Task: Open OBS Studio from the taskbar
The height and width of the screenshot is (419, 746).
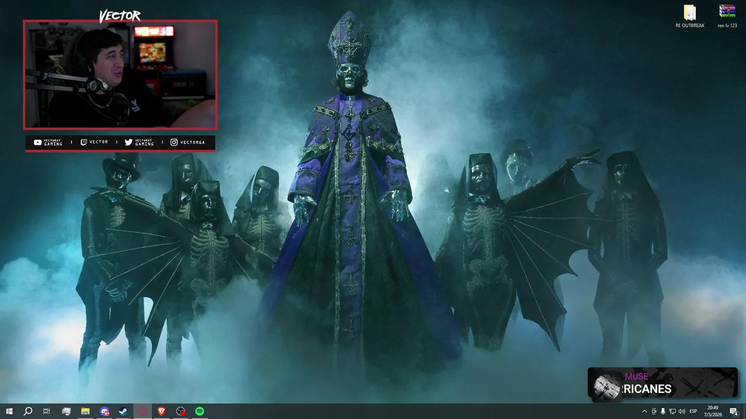Action: point(181,411)
